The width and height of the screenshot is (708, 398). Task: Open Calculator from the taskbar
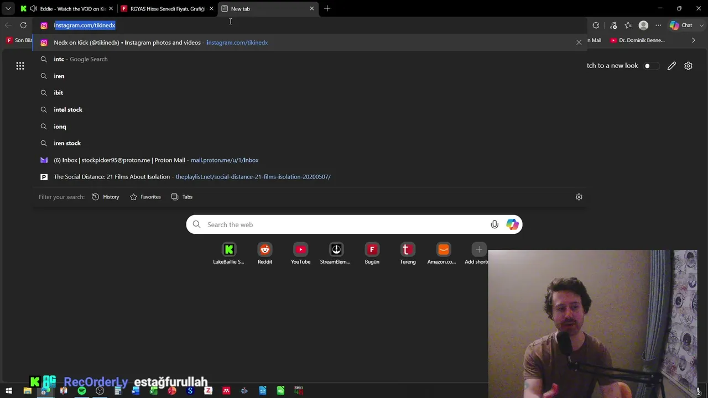(x=118, y=391)
